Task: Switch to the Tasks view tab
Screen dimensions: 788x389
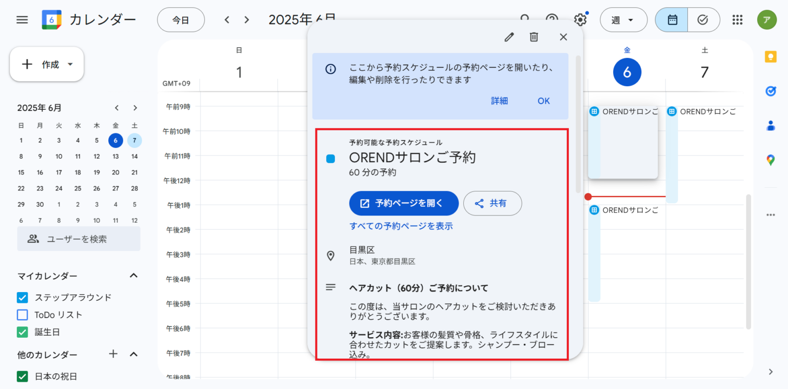Action: pos(703,20)
